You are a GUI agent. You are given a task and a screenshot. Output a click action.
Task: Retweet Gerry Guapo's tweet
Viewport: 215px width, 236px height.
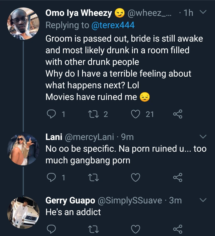point(94,229)
